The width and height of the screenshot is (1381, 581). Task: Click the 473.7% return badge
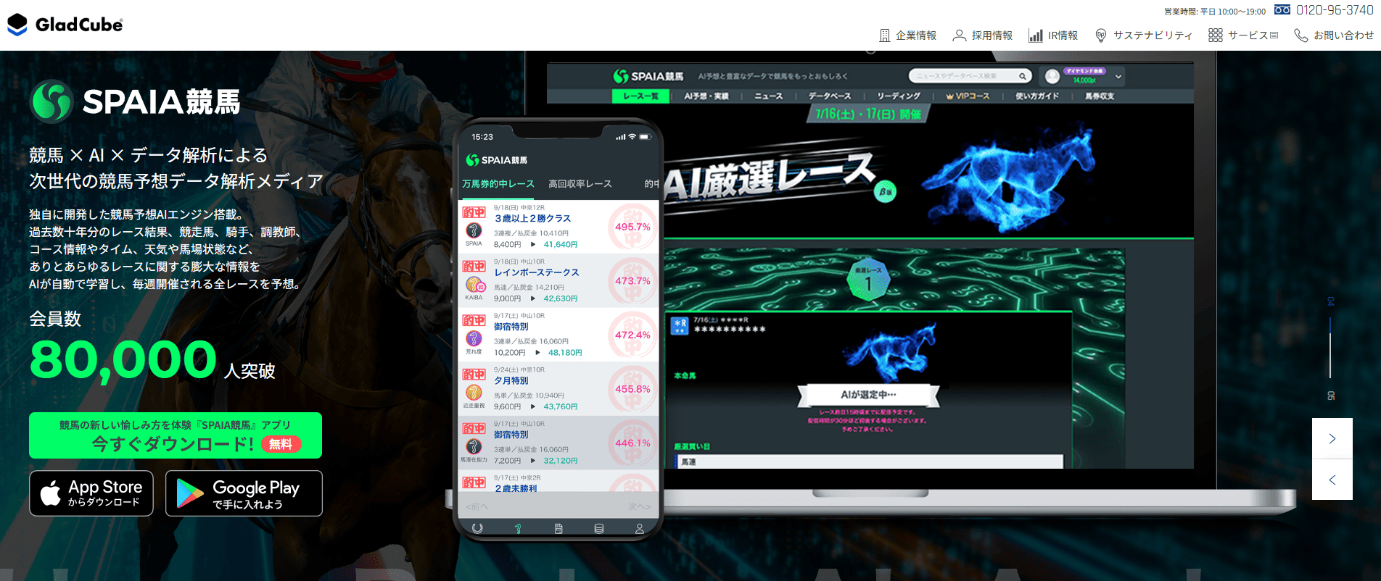point(632,281)
